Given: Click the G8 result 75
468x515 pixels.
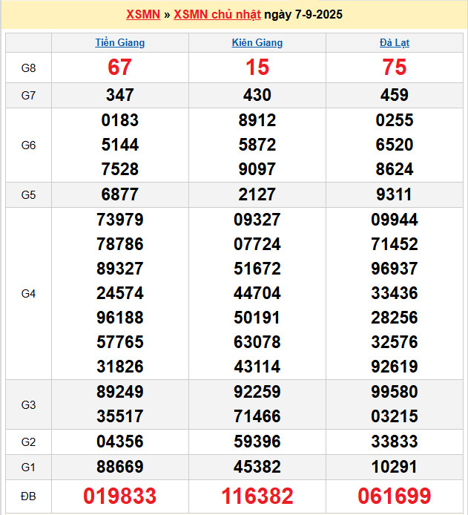Looking at the screenshot, I should (394, 68).
